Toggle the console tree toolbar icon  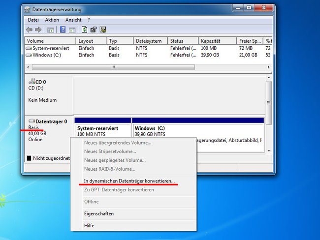tap(50, 30)
